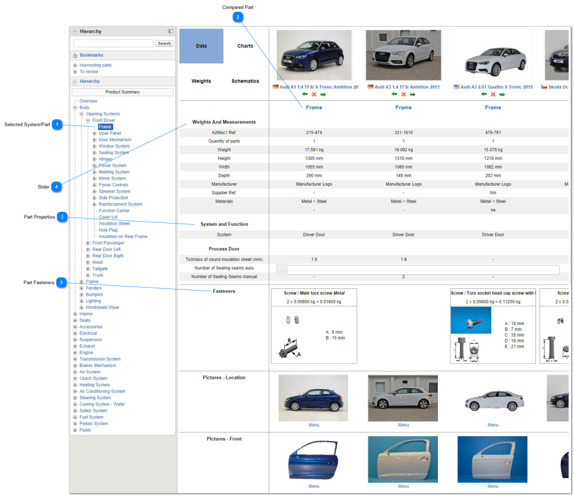Open Menu under Audi A3 white front door picture
The image size is (574, 496).
point(403,486)
